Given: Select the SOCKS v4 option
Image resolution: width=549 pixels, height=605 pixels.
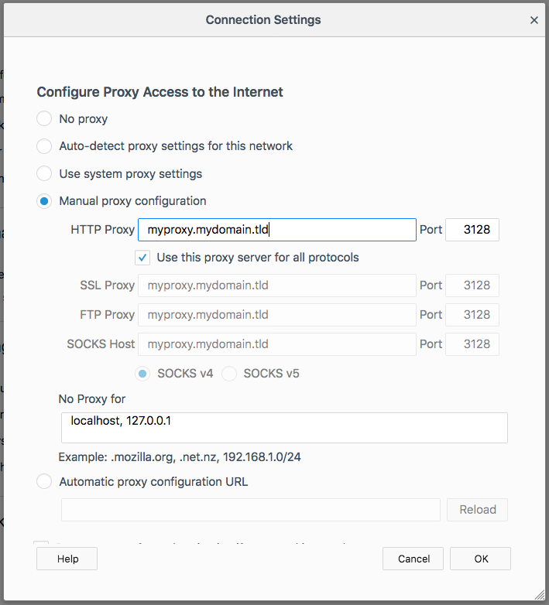Looking at the screenshot, I should click(x=143, y=374).
